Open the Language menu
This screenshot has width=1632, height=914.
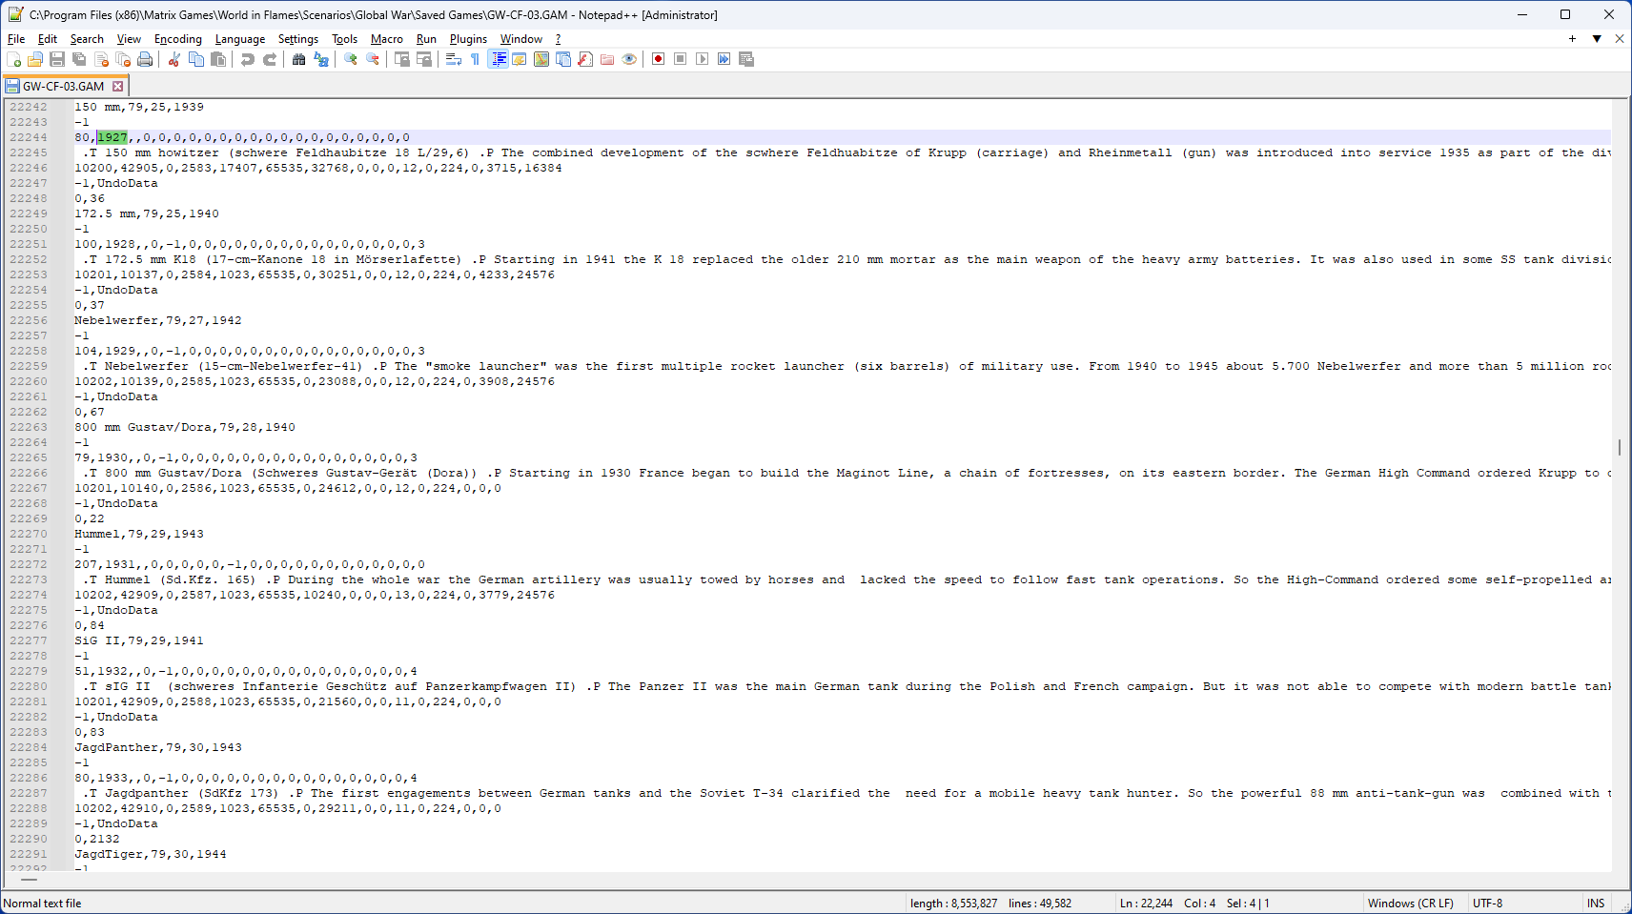point(239,39)
